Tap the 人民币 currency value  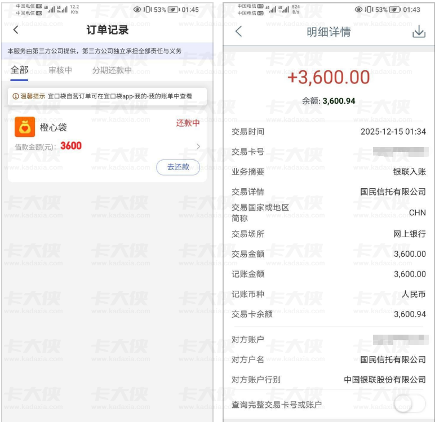pos(414,294)
